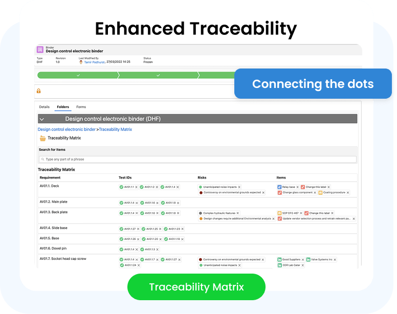Click the purple binder icon in header

(x=40, y=50)
